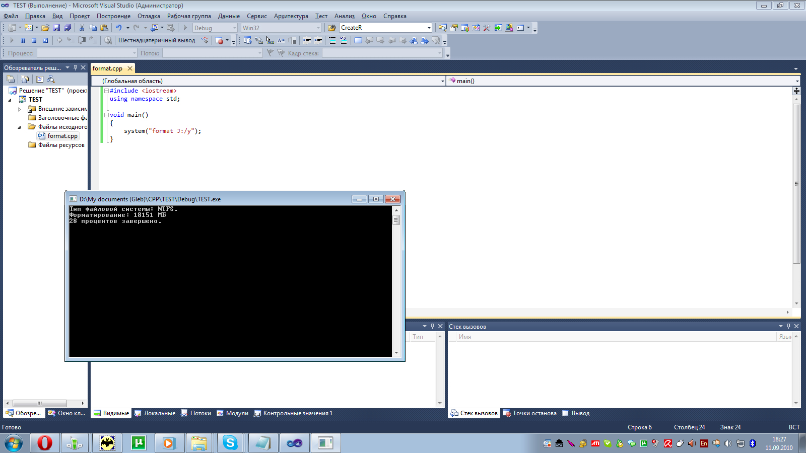Save the file with the floppy disk icon
The height and width of the screenshot is (453, 806).
click(56, 28)
